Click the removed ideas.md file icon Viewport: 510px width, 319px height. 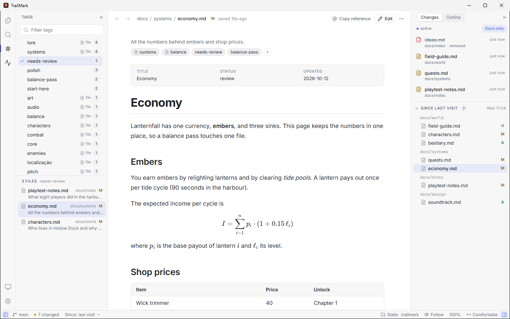click(419, 40)
